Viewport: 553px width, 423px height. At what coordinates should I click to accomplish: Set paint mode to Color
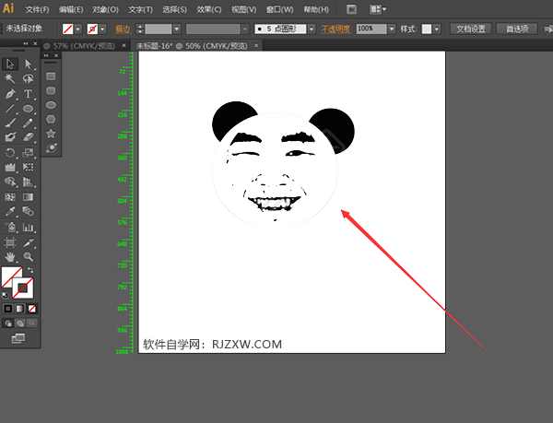(x=7, y=309)
